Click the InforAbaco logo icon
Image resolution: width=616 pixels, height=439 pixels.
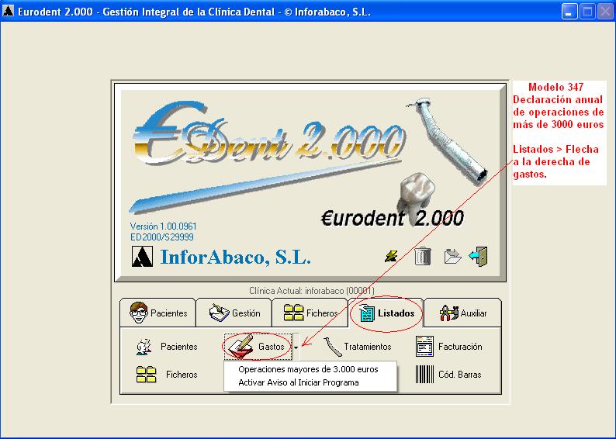coord(142,257)
